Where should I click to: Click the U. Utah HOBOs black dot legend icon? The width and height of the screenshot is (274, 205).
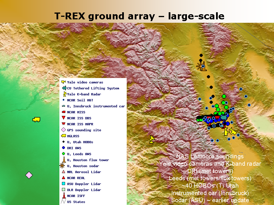63,142
